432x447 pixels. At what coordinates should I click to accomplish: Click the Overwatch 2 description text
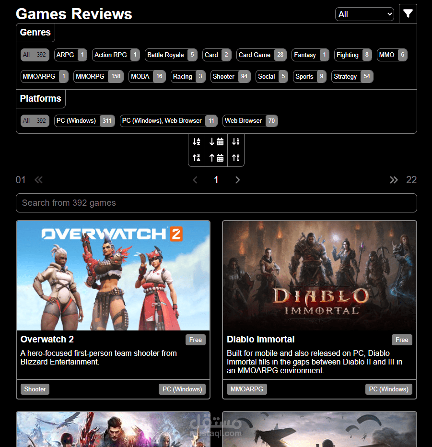(x=99, y=357)
